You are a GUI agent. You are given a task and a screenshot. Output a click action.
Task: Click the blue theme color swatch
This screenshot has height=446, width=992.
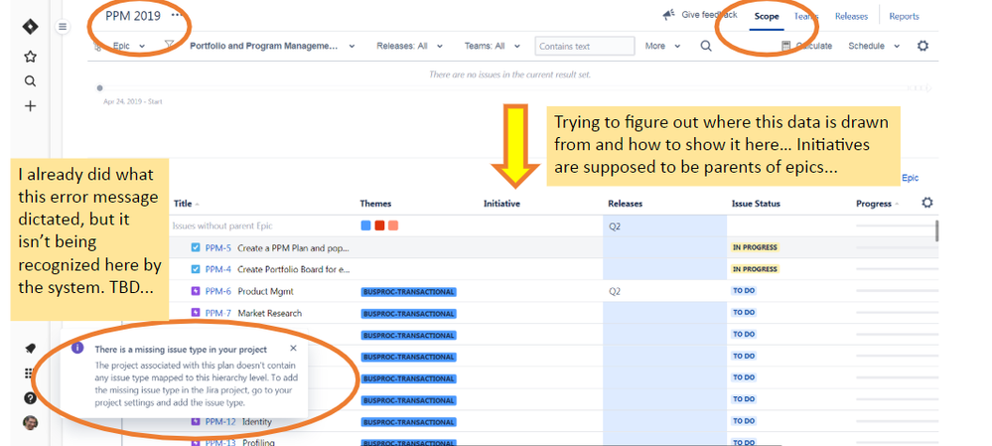tap(365, 225)
